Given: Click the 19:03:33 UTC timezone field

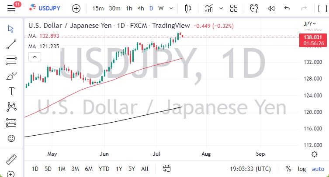Looking at the screenshot, I should point(251,169).
